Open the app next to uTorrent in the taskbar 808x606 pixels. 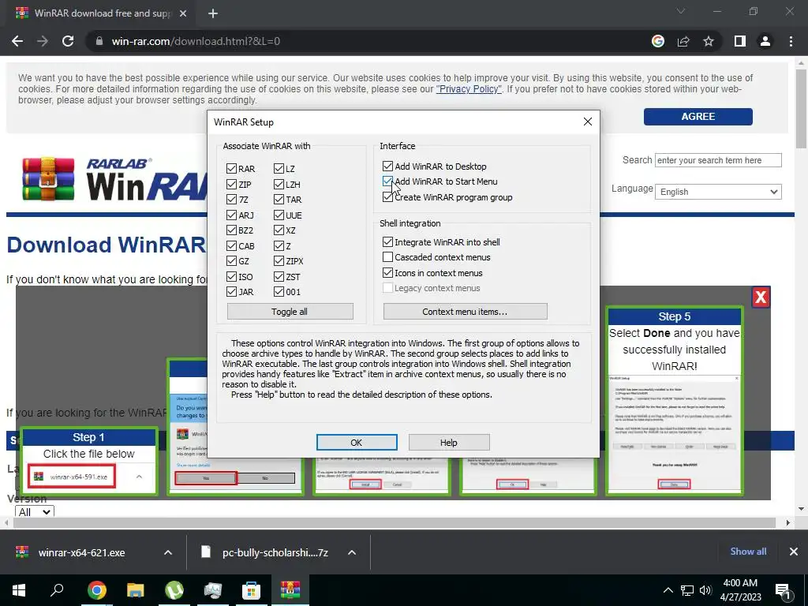point(213,590)
